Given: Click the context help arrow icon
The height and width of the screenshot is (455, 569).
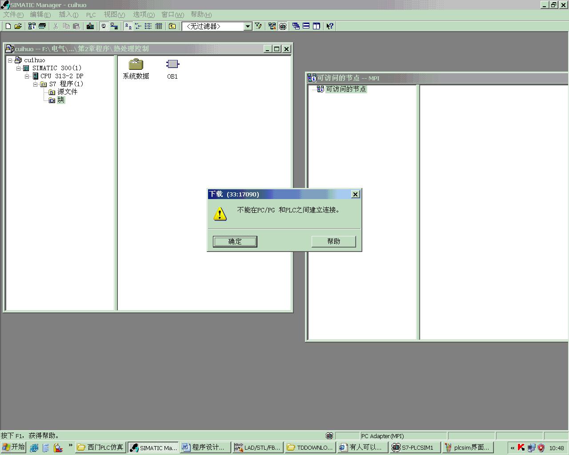Looking at the screenshot, I should point(329,26).
